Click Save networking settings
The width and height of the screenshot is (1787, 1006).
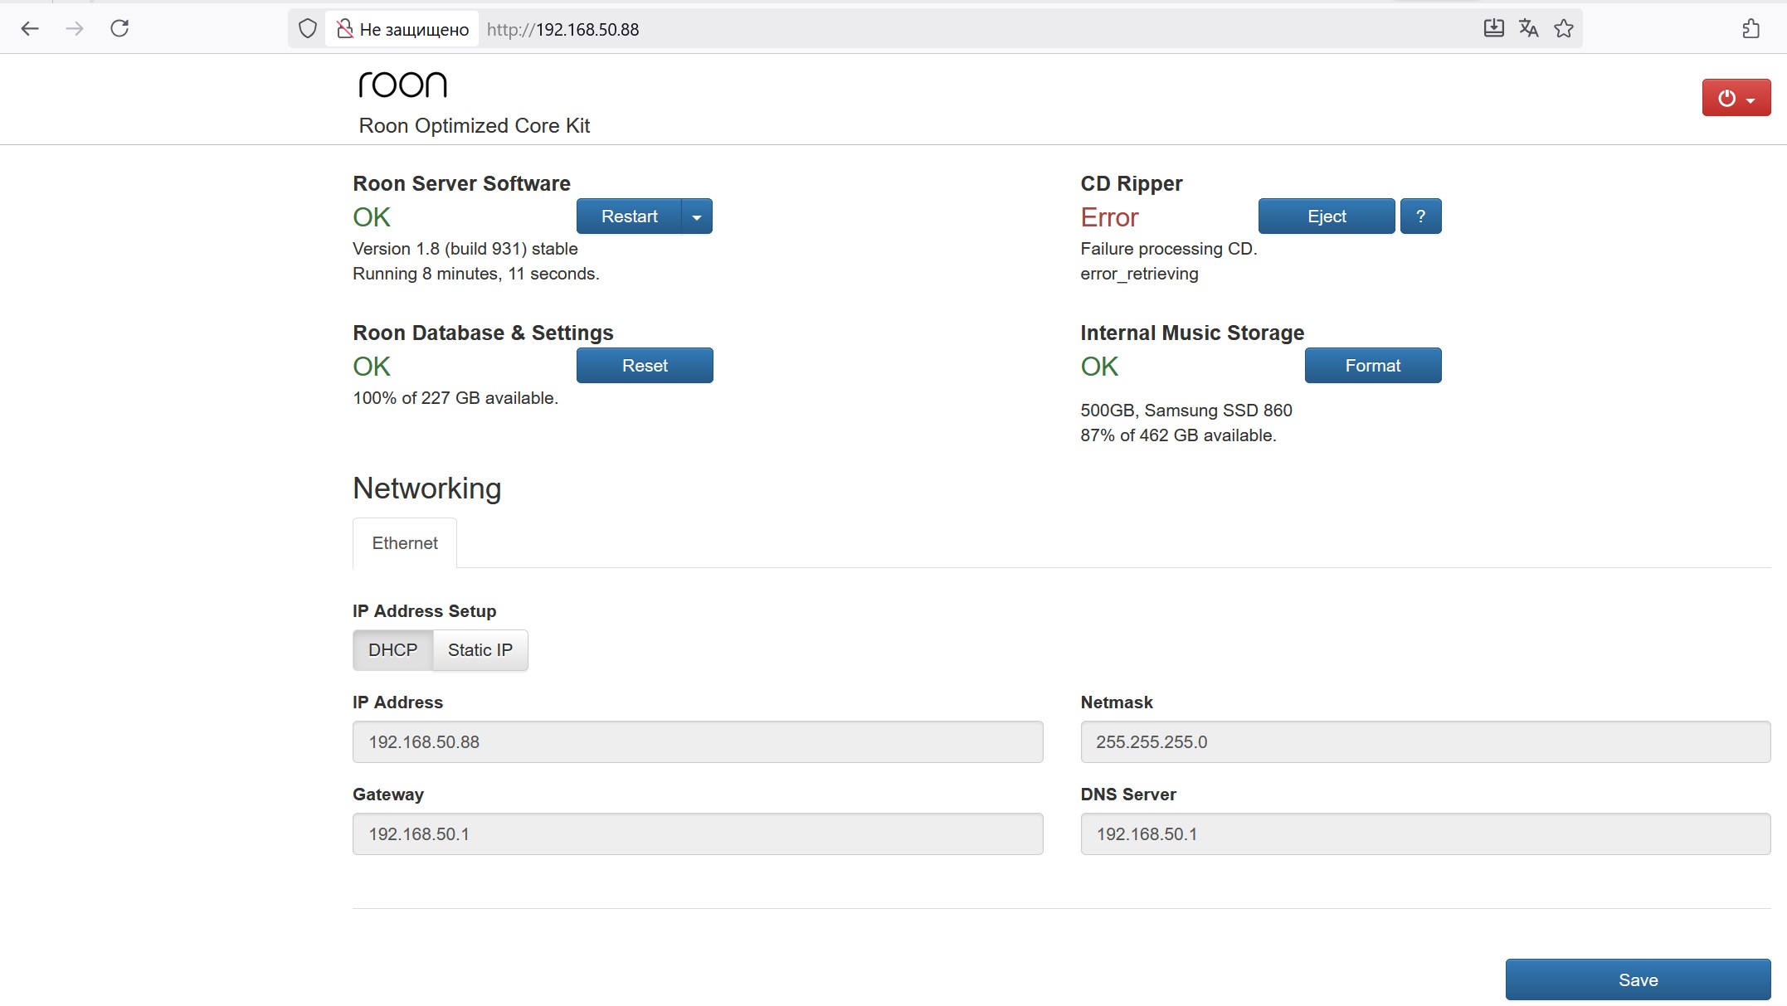[1638, 979]
